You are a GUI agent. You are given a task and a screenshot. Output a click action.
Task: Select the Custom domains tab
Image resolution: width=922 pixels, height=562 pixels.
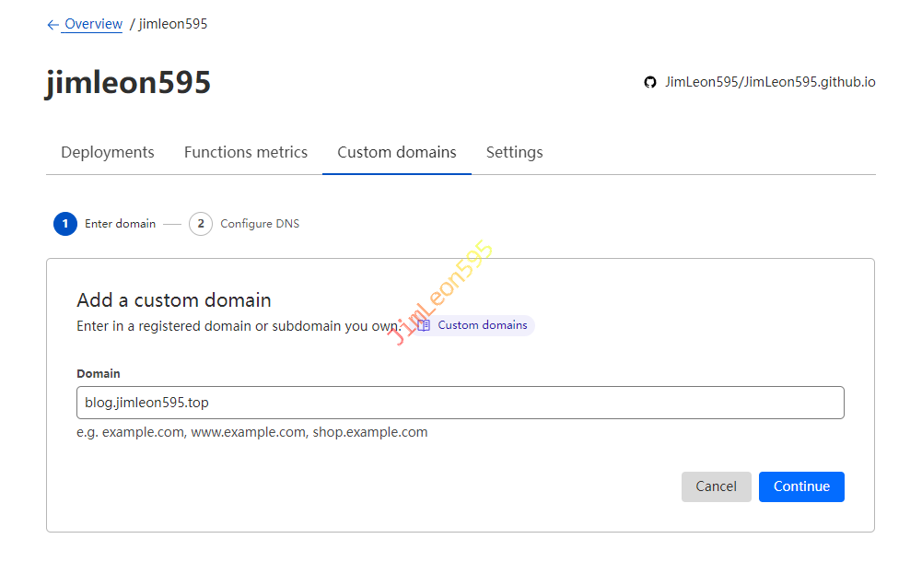tap(397, 152)
